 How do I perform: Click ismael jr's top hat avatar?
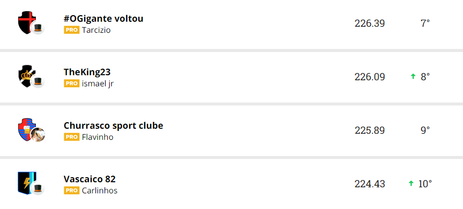[x=38, y=82]
